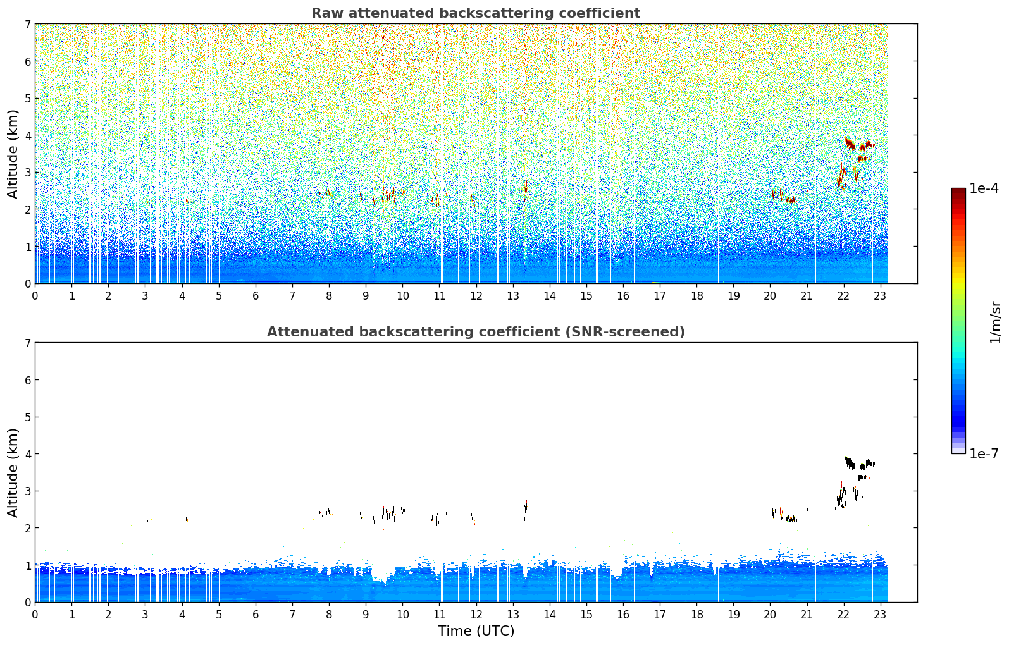The height and width of the screenshot is (645, 1009).
Task: Click the '4' altitude tick of the raw plot
Action: point(27,135)
